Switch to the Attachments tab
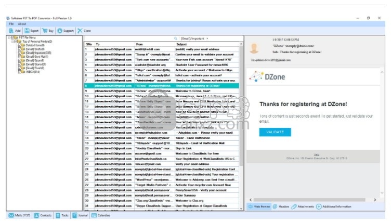This screenshot has height=221, width=391. [x=303, y=206]
